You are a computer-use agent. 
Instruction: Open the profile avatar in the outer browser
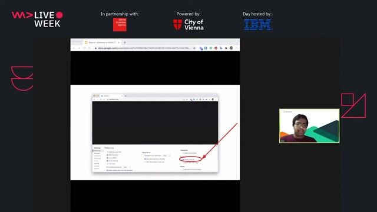pyautogui.click(x=232, y=48)
